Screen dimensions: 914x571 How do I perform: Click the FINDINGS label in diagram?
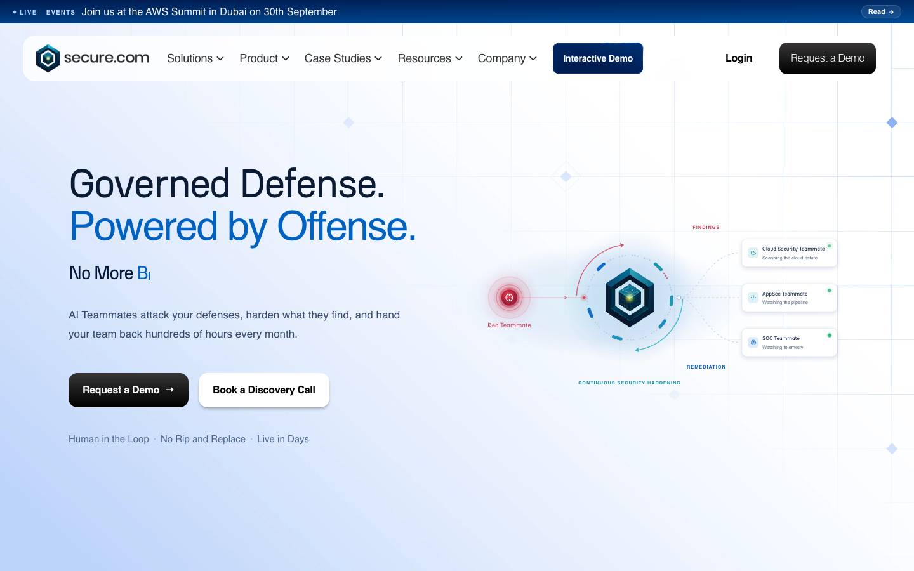(x=706, y=227)
